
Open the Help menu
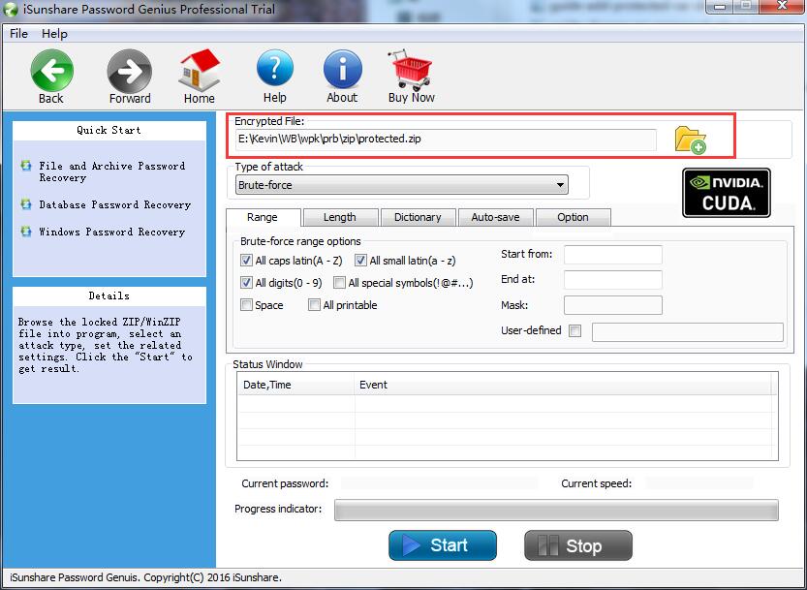coord(54,34)
